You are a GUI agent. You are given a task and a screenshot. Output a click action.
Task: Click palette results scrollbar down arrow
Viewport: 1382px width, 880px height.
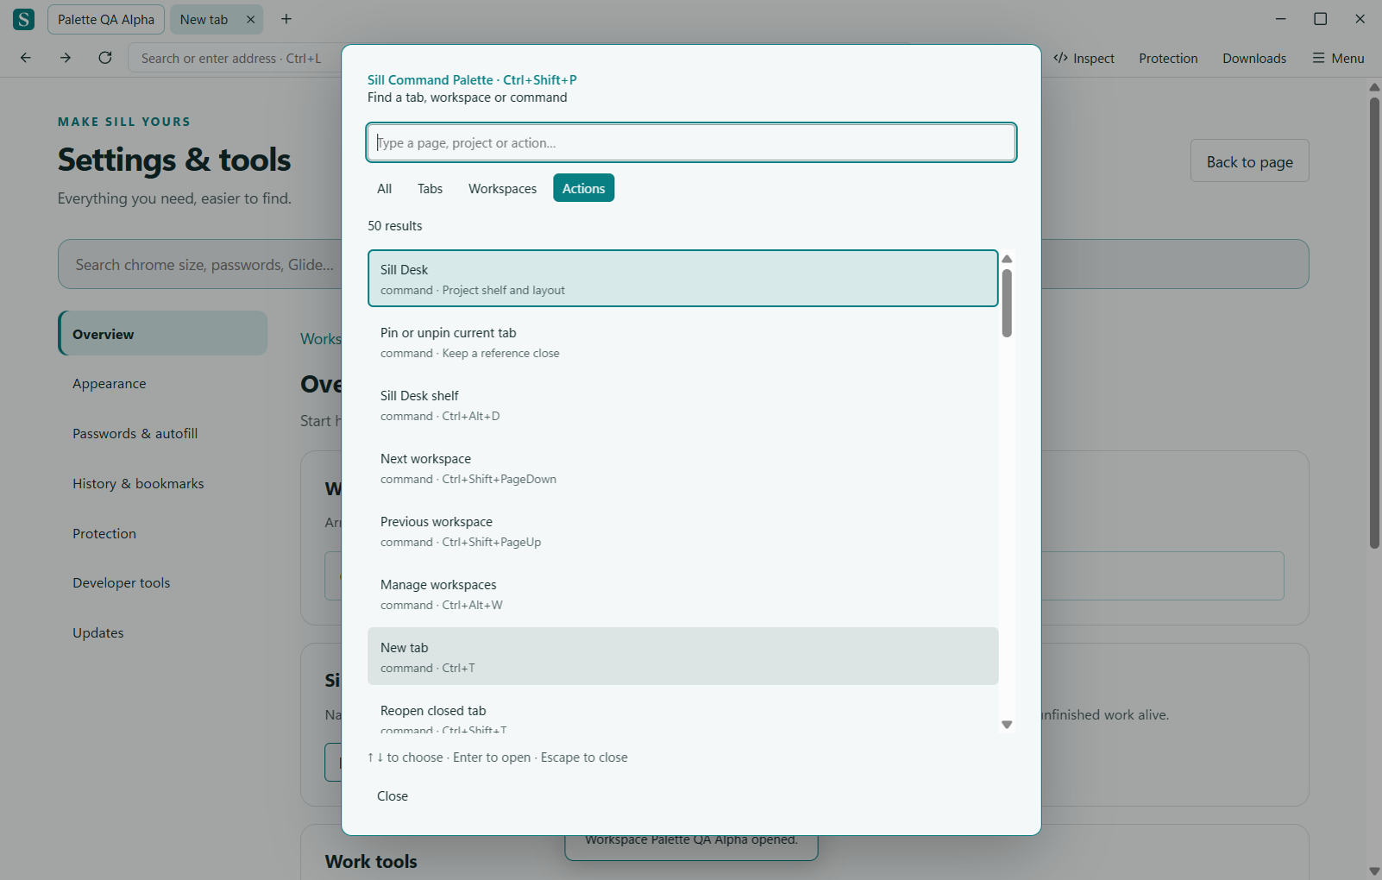pos(1007,725)
